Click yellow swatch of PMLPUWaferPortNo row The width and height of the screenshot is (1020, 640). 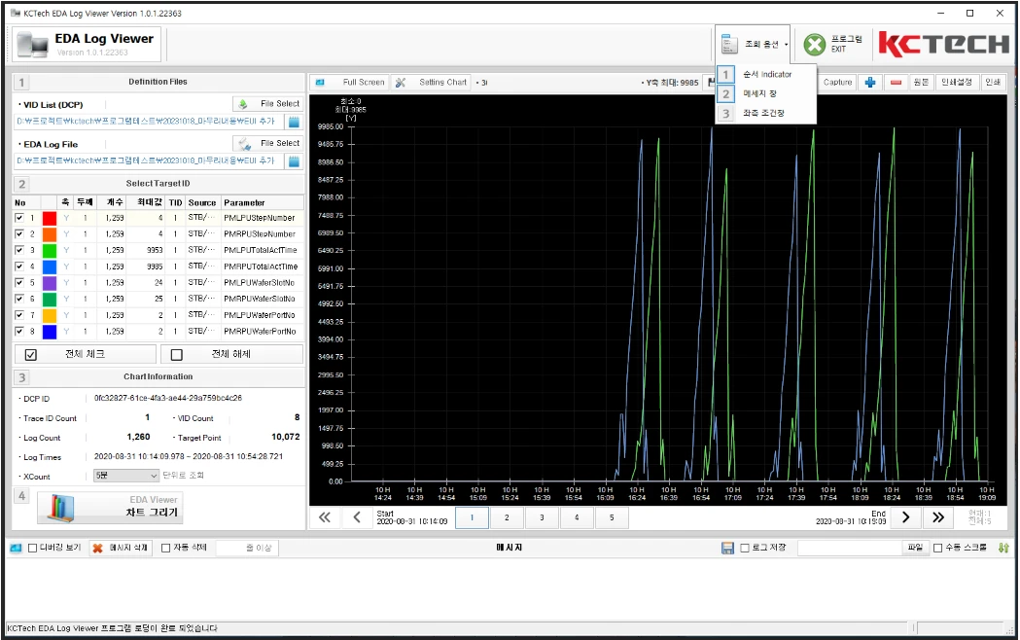[x=50, y=315]
